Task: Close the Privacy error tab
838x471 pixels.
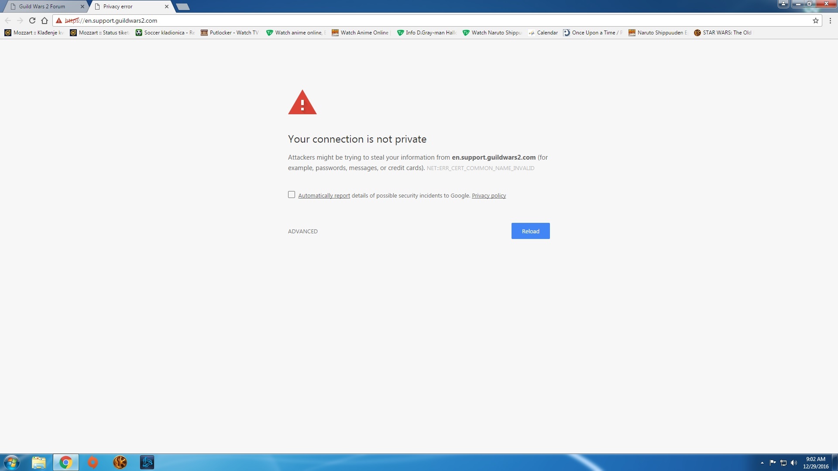Action: pos(167,7)
